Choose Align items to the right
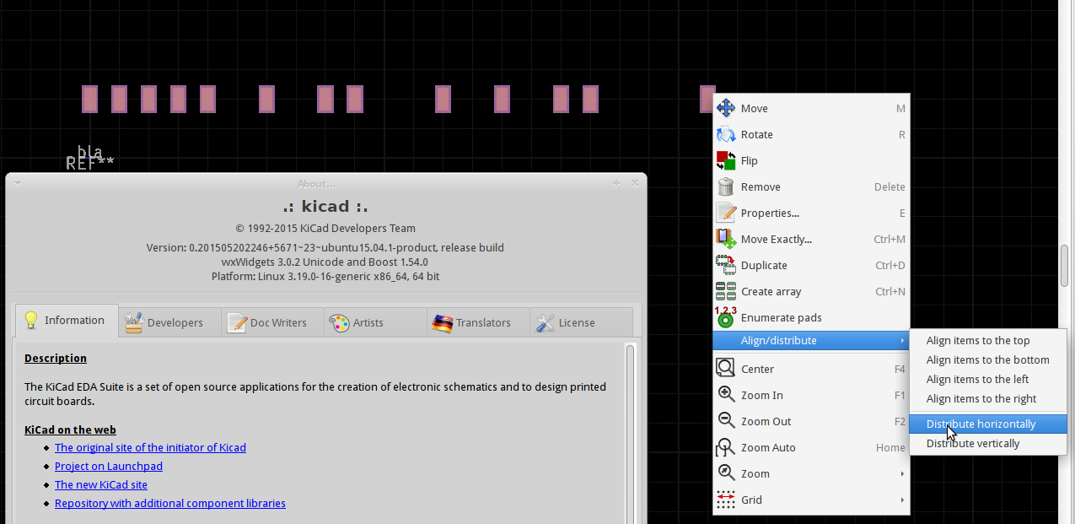The image size is (1075, 524). 988,398
